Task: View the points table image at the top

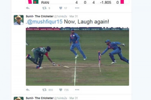Action: 78,2
